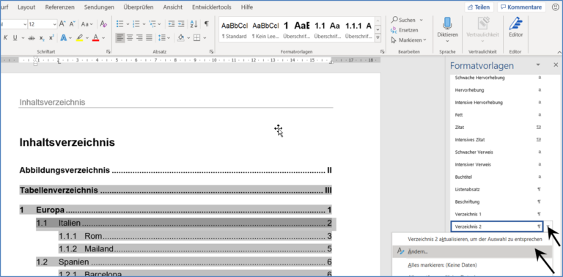Switch to the Überprüfen ribbon tab

pos(139,7)
